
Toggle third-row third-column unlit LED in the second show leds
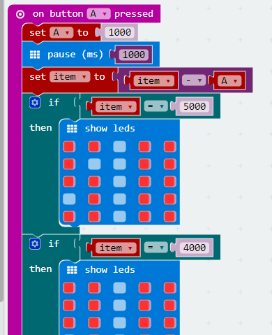[119, 323]
